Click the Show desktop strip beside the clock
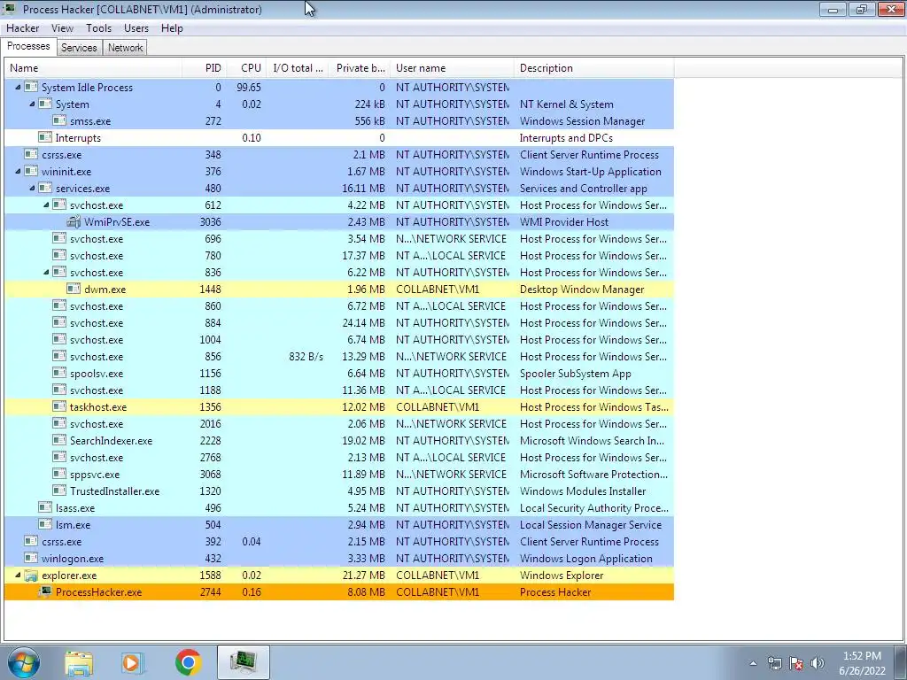 (902, 662)
